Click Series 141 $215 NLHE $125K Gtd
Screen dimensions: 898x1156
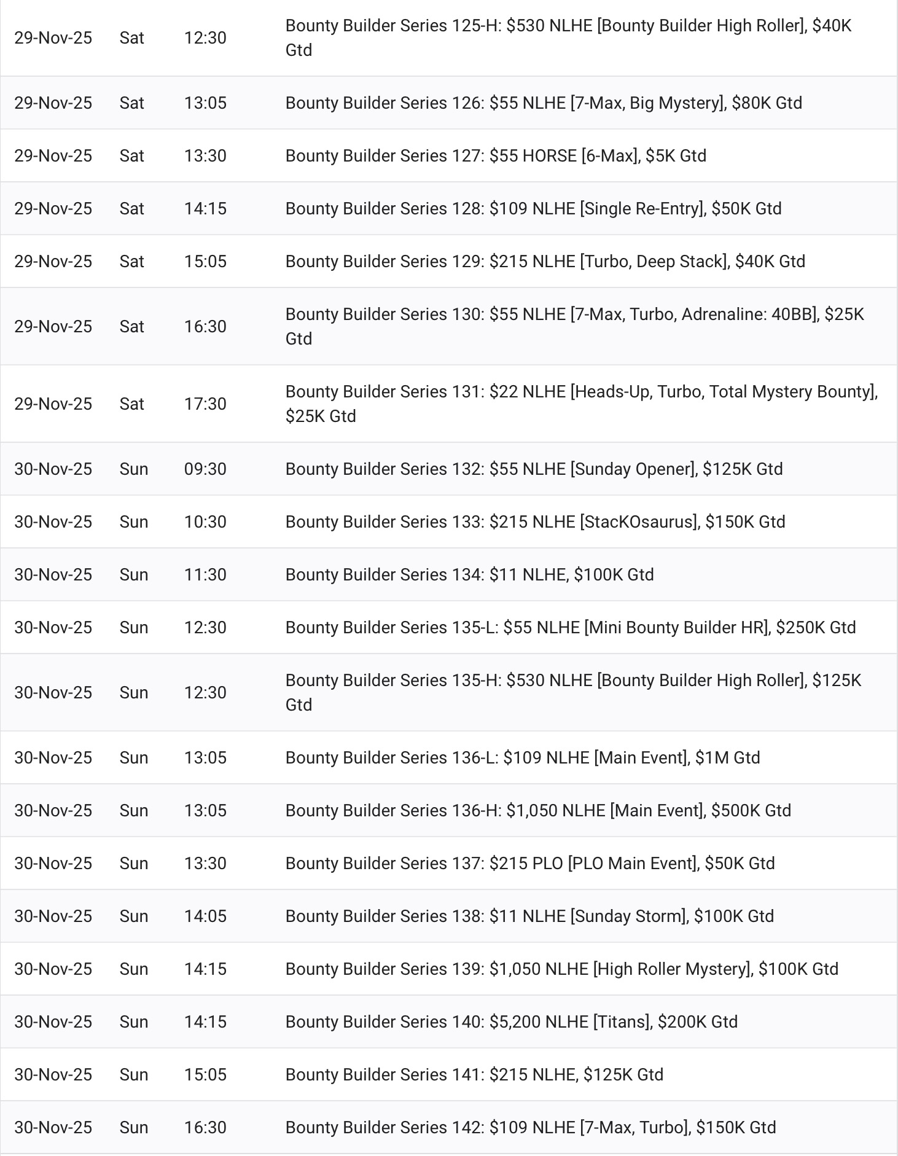474,1074
